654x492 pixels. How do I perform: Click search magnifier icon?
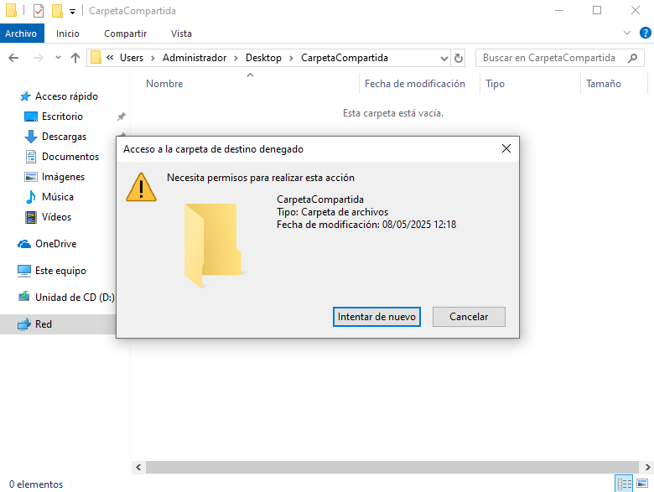[x=632, y=58]
